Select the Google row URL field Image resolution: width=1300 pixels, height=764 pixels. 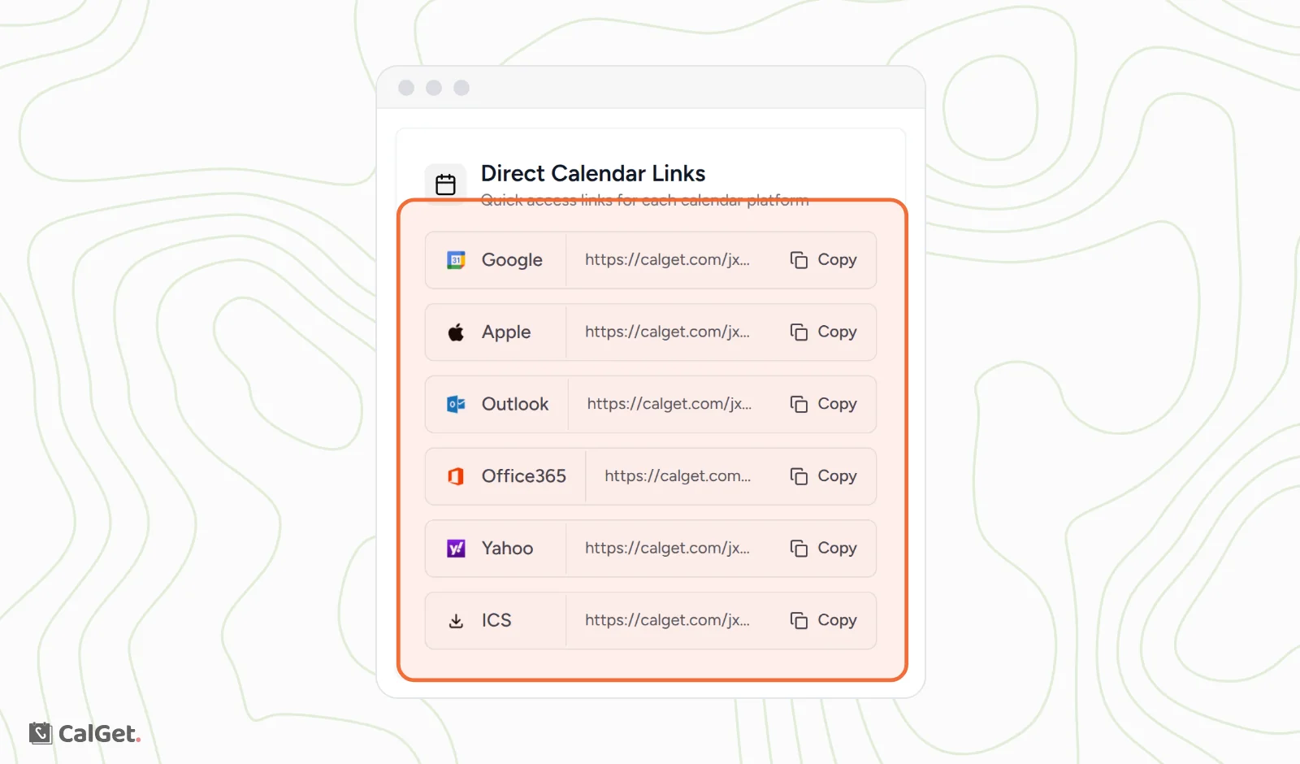(x=667, y=260)
